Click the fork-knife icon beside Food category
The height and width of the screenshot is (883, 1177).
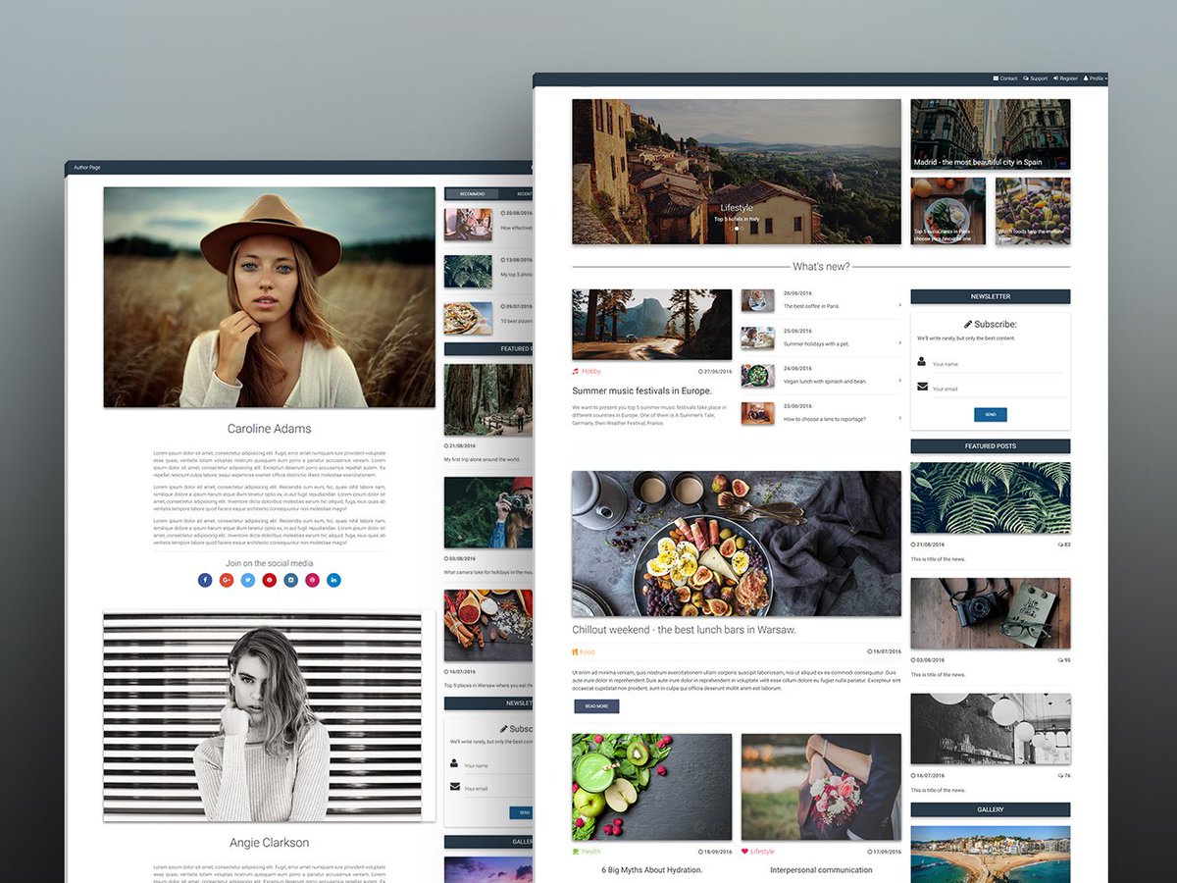576,651
